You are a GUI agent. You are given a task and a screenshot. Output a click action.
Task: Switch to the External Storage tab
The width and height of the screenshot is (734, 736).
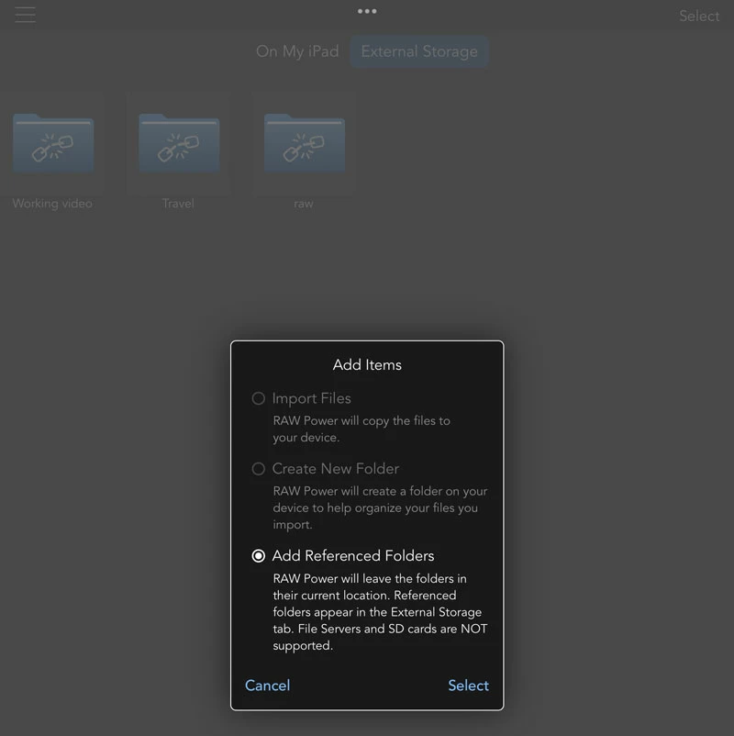[419, 51]
